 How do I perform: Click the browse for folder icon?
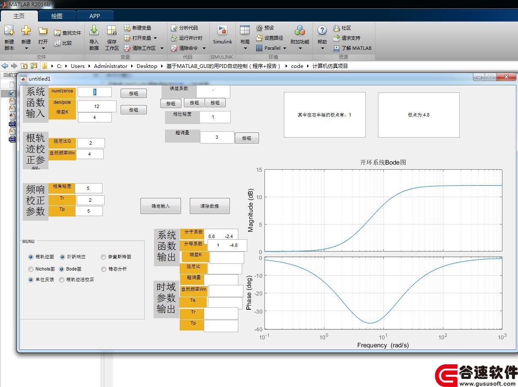[33, 66]
